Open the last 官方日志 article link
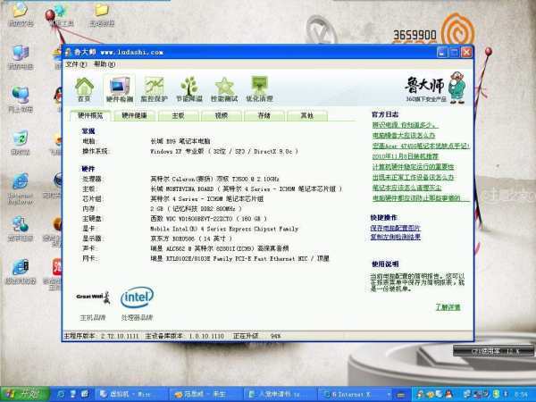536x402 pixels. [421, 198]
